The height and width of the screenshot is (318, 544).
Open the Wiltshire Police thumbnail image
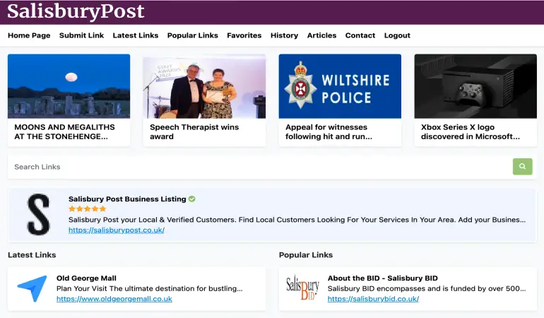tap(340, 86)
